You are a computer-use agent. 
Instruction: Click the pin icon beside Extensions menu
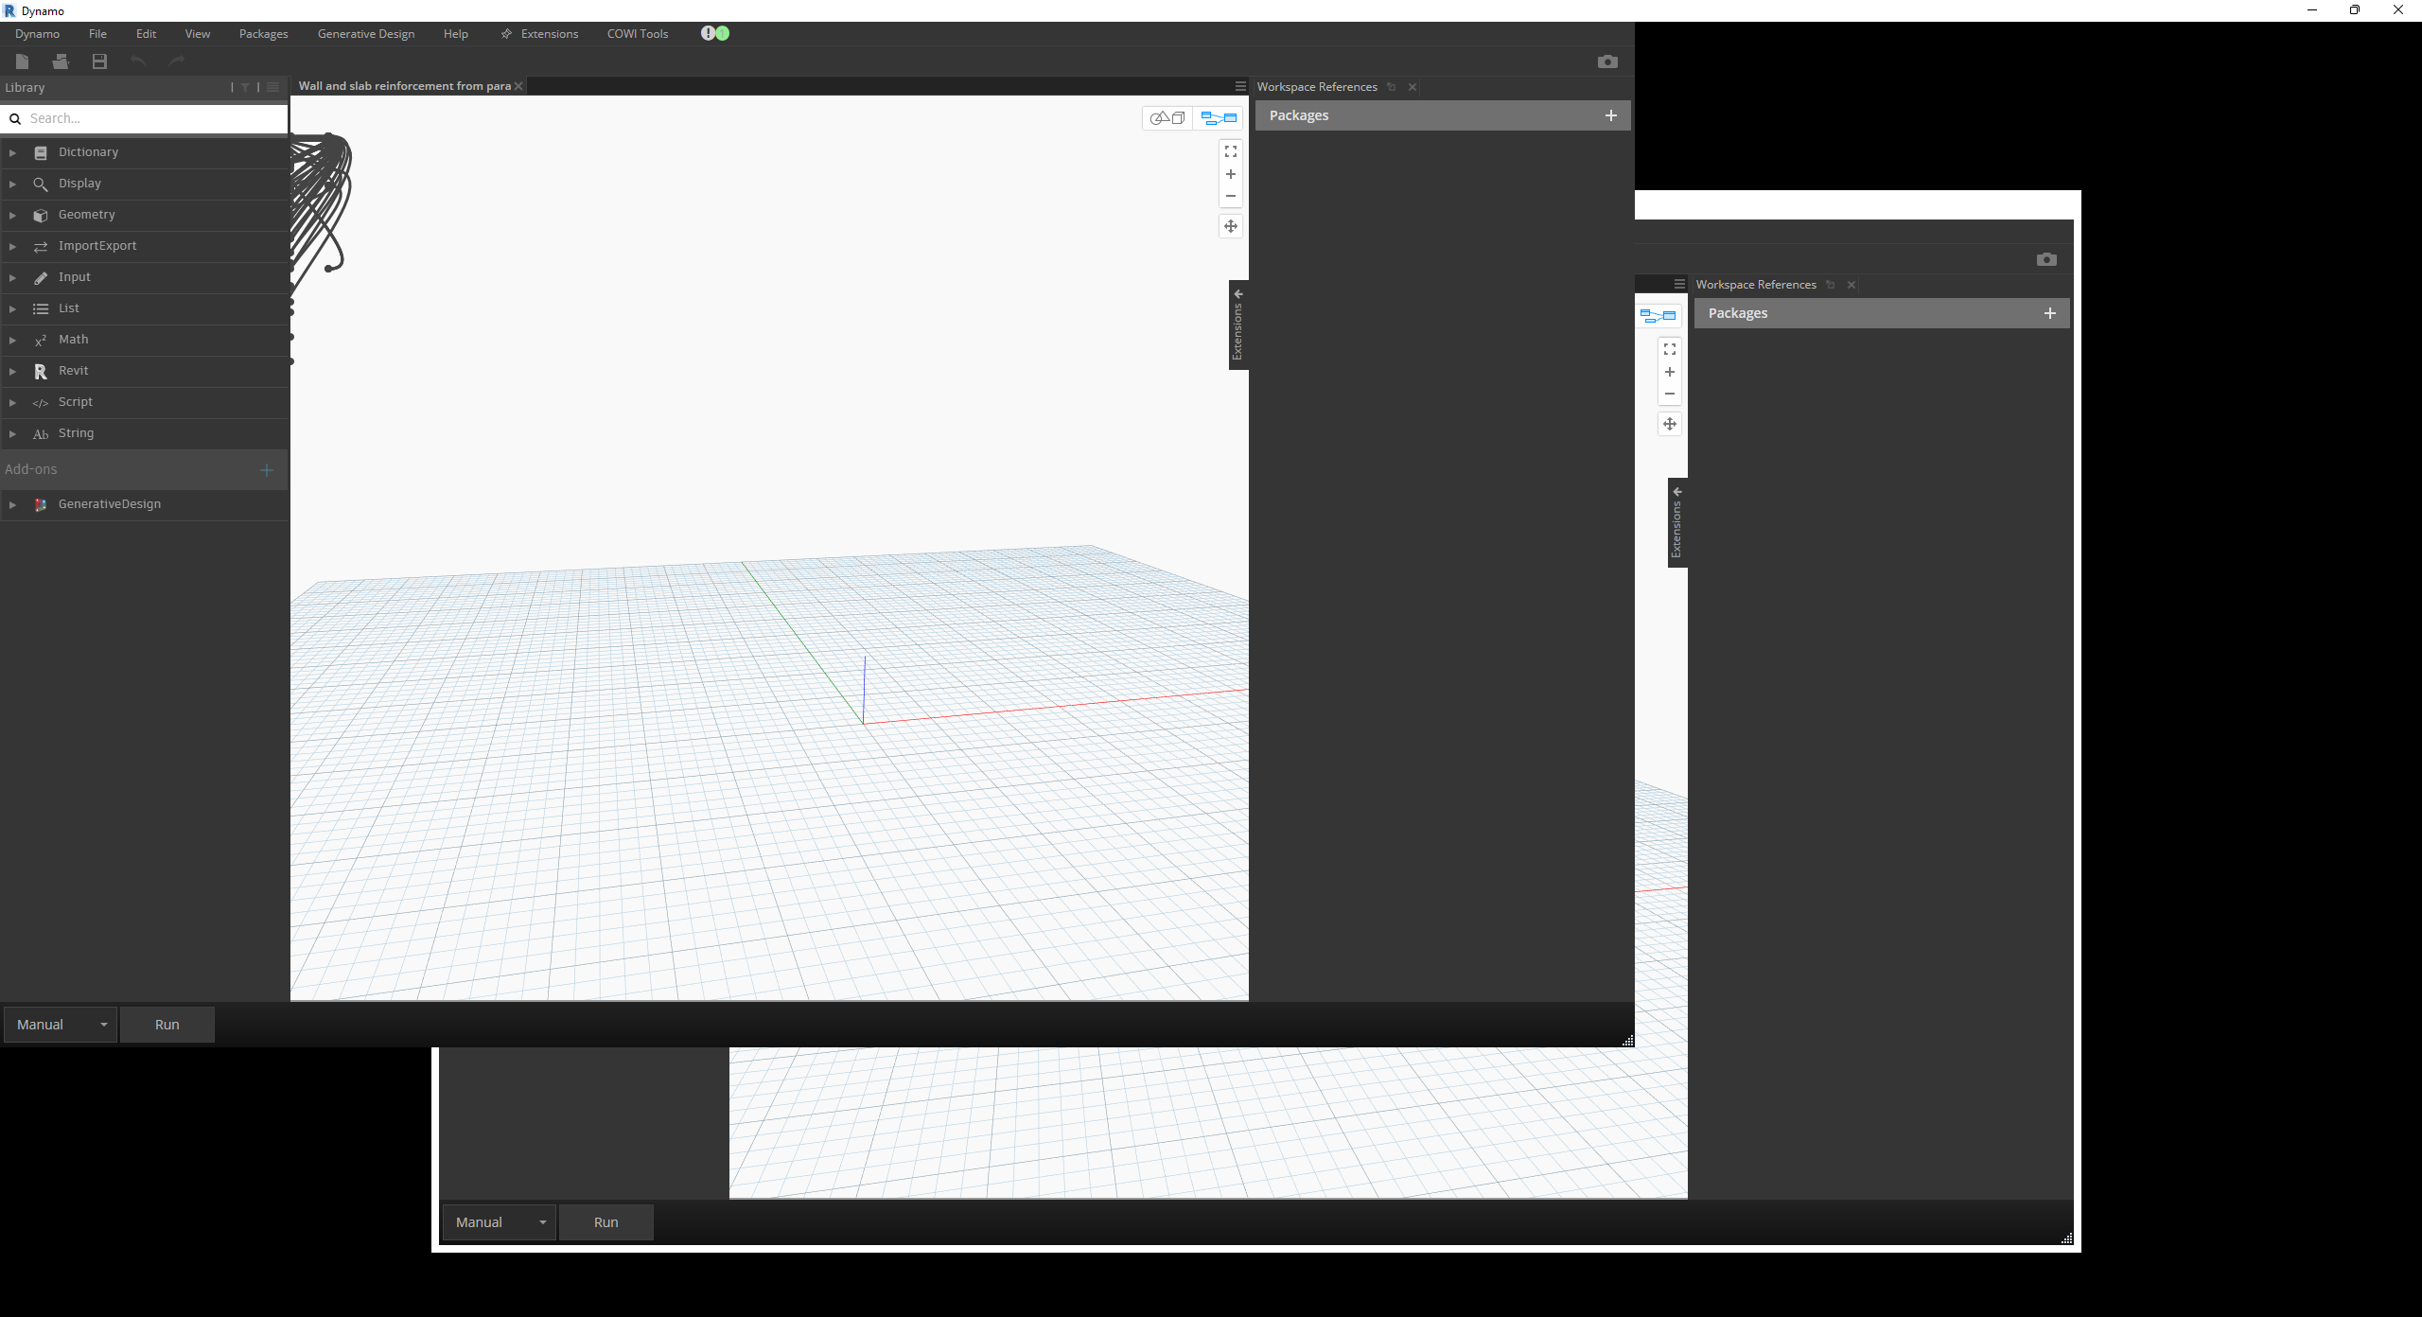pos(506,34)
